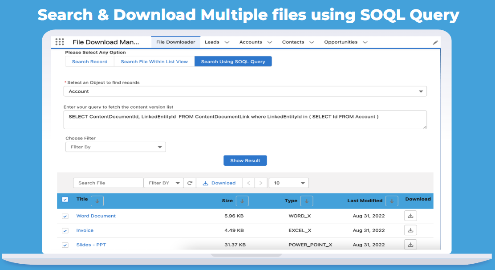Open the Opportunities menu chevron
This screenshot has height=270, width=495.
coord(365,42)
